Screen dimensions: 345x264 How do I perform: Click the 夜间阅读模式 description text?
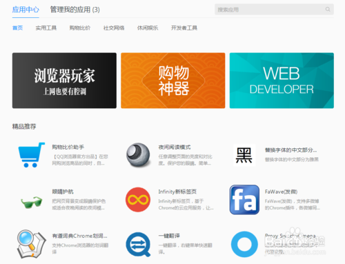[x=185, y=160]
